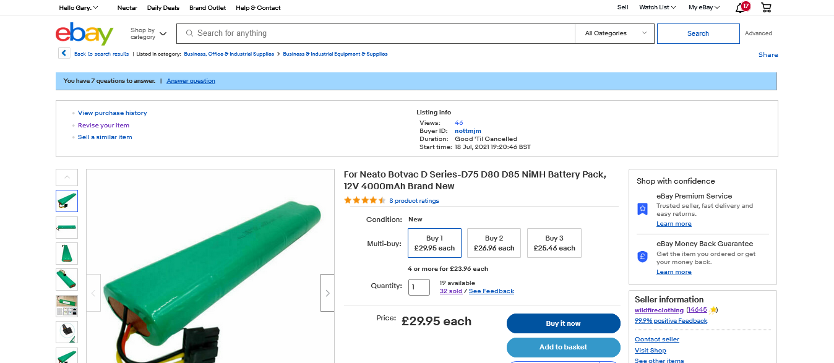Show next product image arrow

[327, 293]
